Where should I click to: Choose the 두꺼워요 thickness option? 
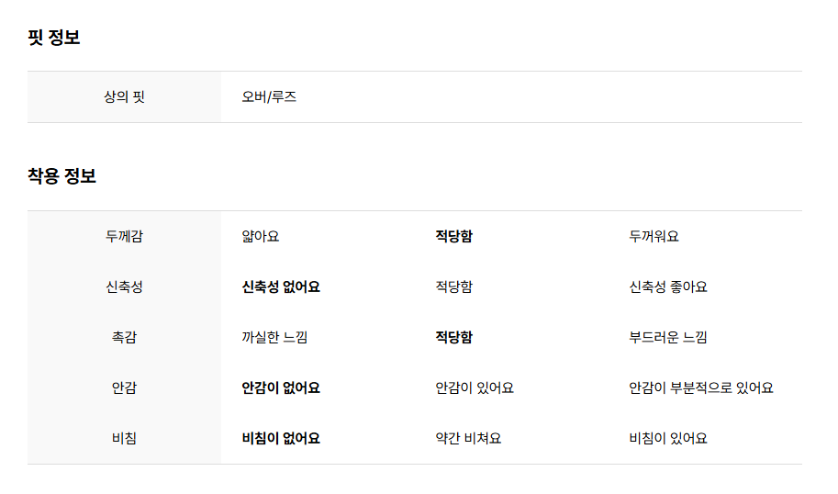(654, 236)
